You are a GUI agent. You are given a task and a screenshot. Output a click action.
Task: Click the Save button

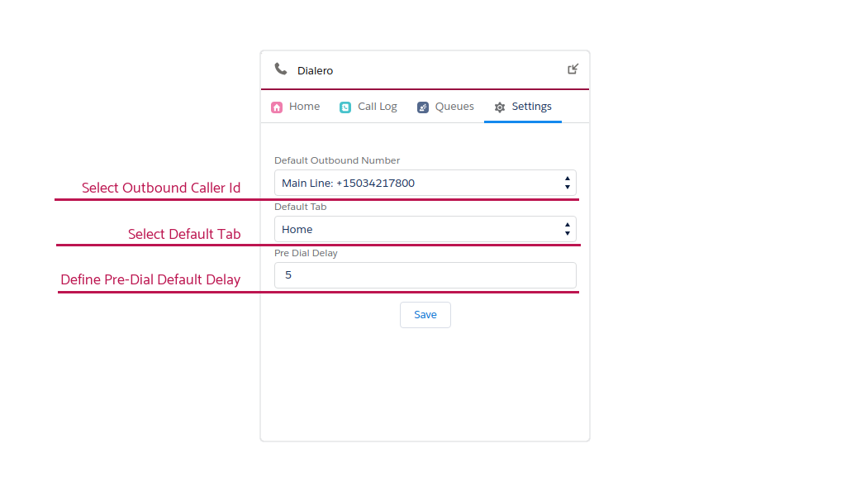425,315
